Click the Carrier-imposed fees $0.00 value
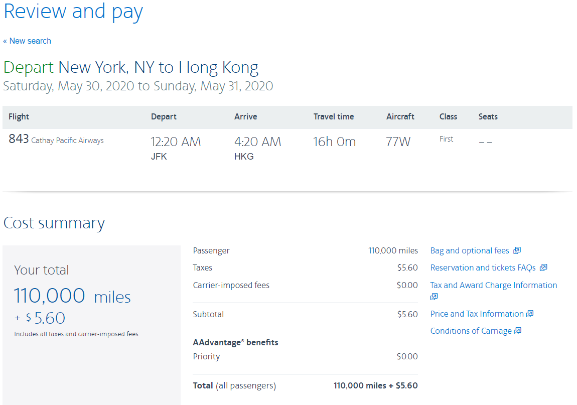This screenshot has width=577, height=405. pyautogui.click(x=407, y=286)
